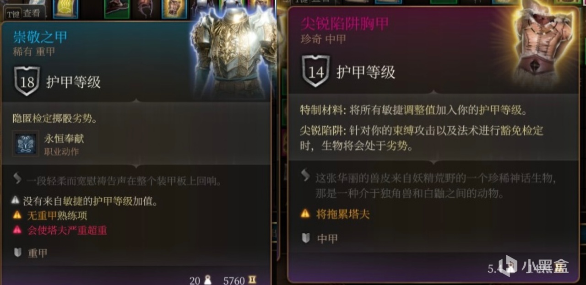Click the 崇敬之甲 item title
Image resolution: width=586 pixels, height=285 pixels.
pyautogui.click(x=40, y=37)
